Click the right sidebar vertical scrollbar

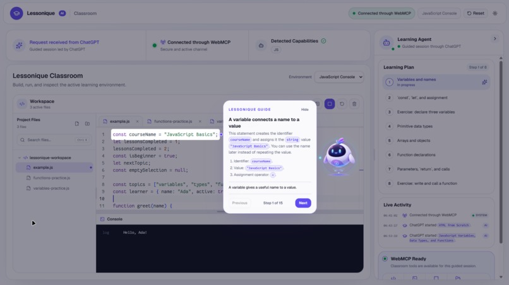[501, 153]
